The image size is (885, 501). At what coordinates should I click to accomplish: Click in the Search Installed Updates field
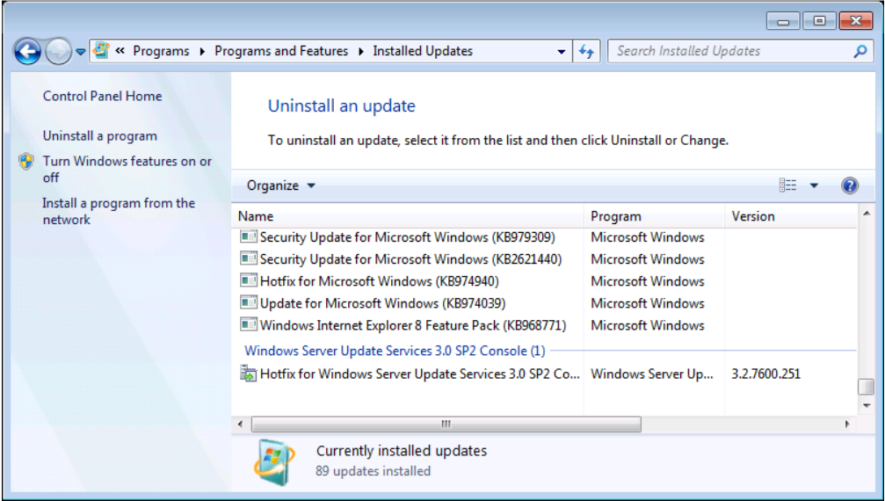tap(729, 51)
